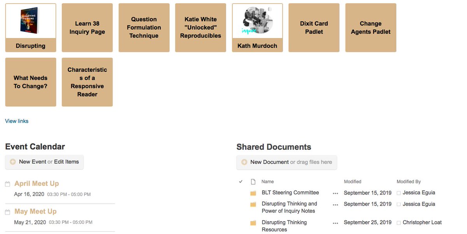Click Jessica Eguia on Inquiry Notes row
The height and width of the screenshot is (234, 467).
coord(419,204)
